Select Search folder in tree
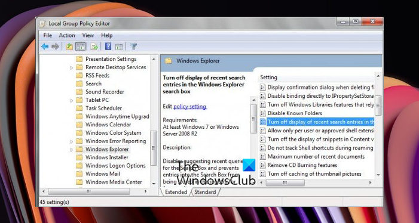Viewport: 419px width, 223px height. pos(93,83)
